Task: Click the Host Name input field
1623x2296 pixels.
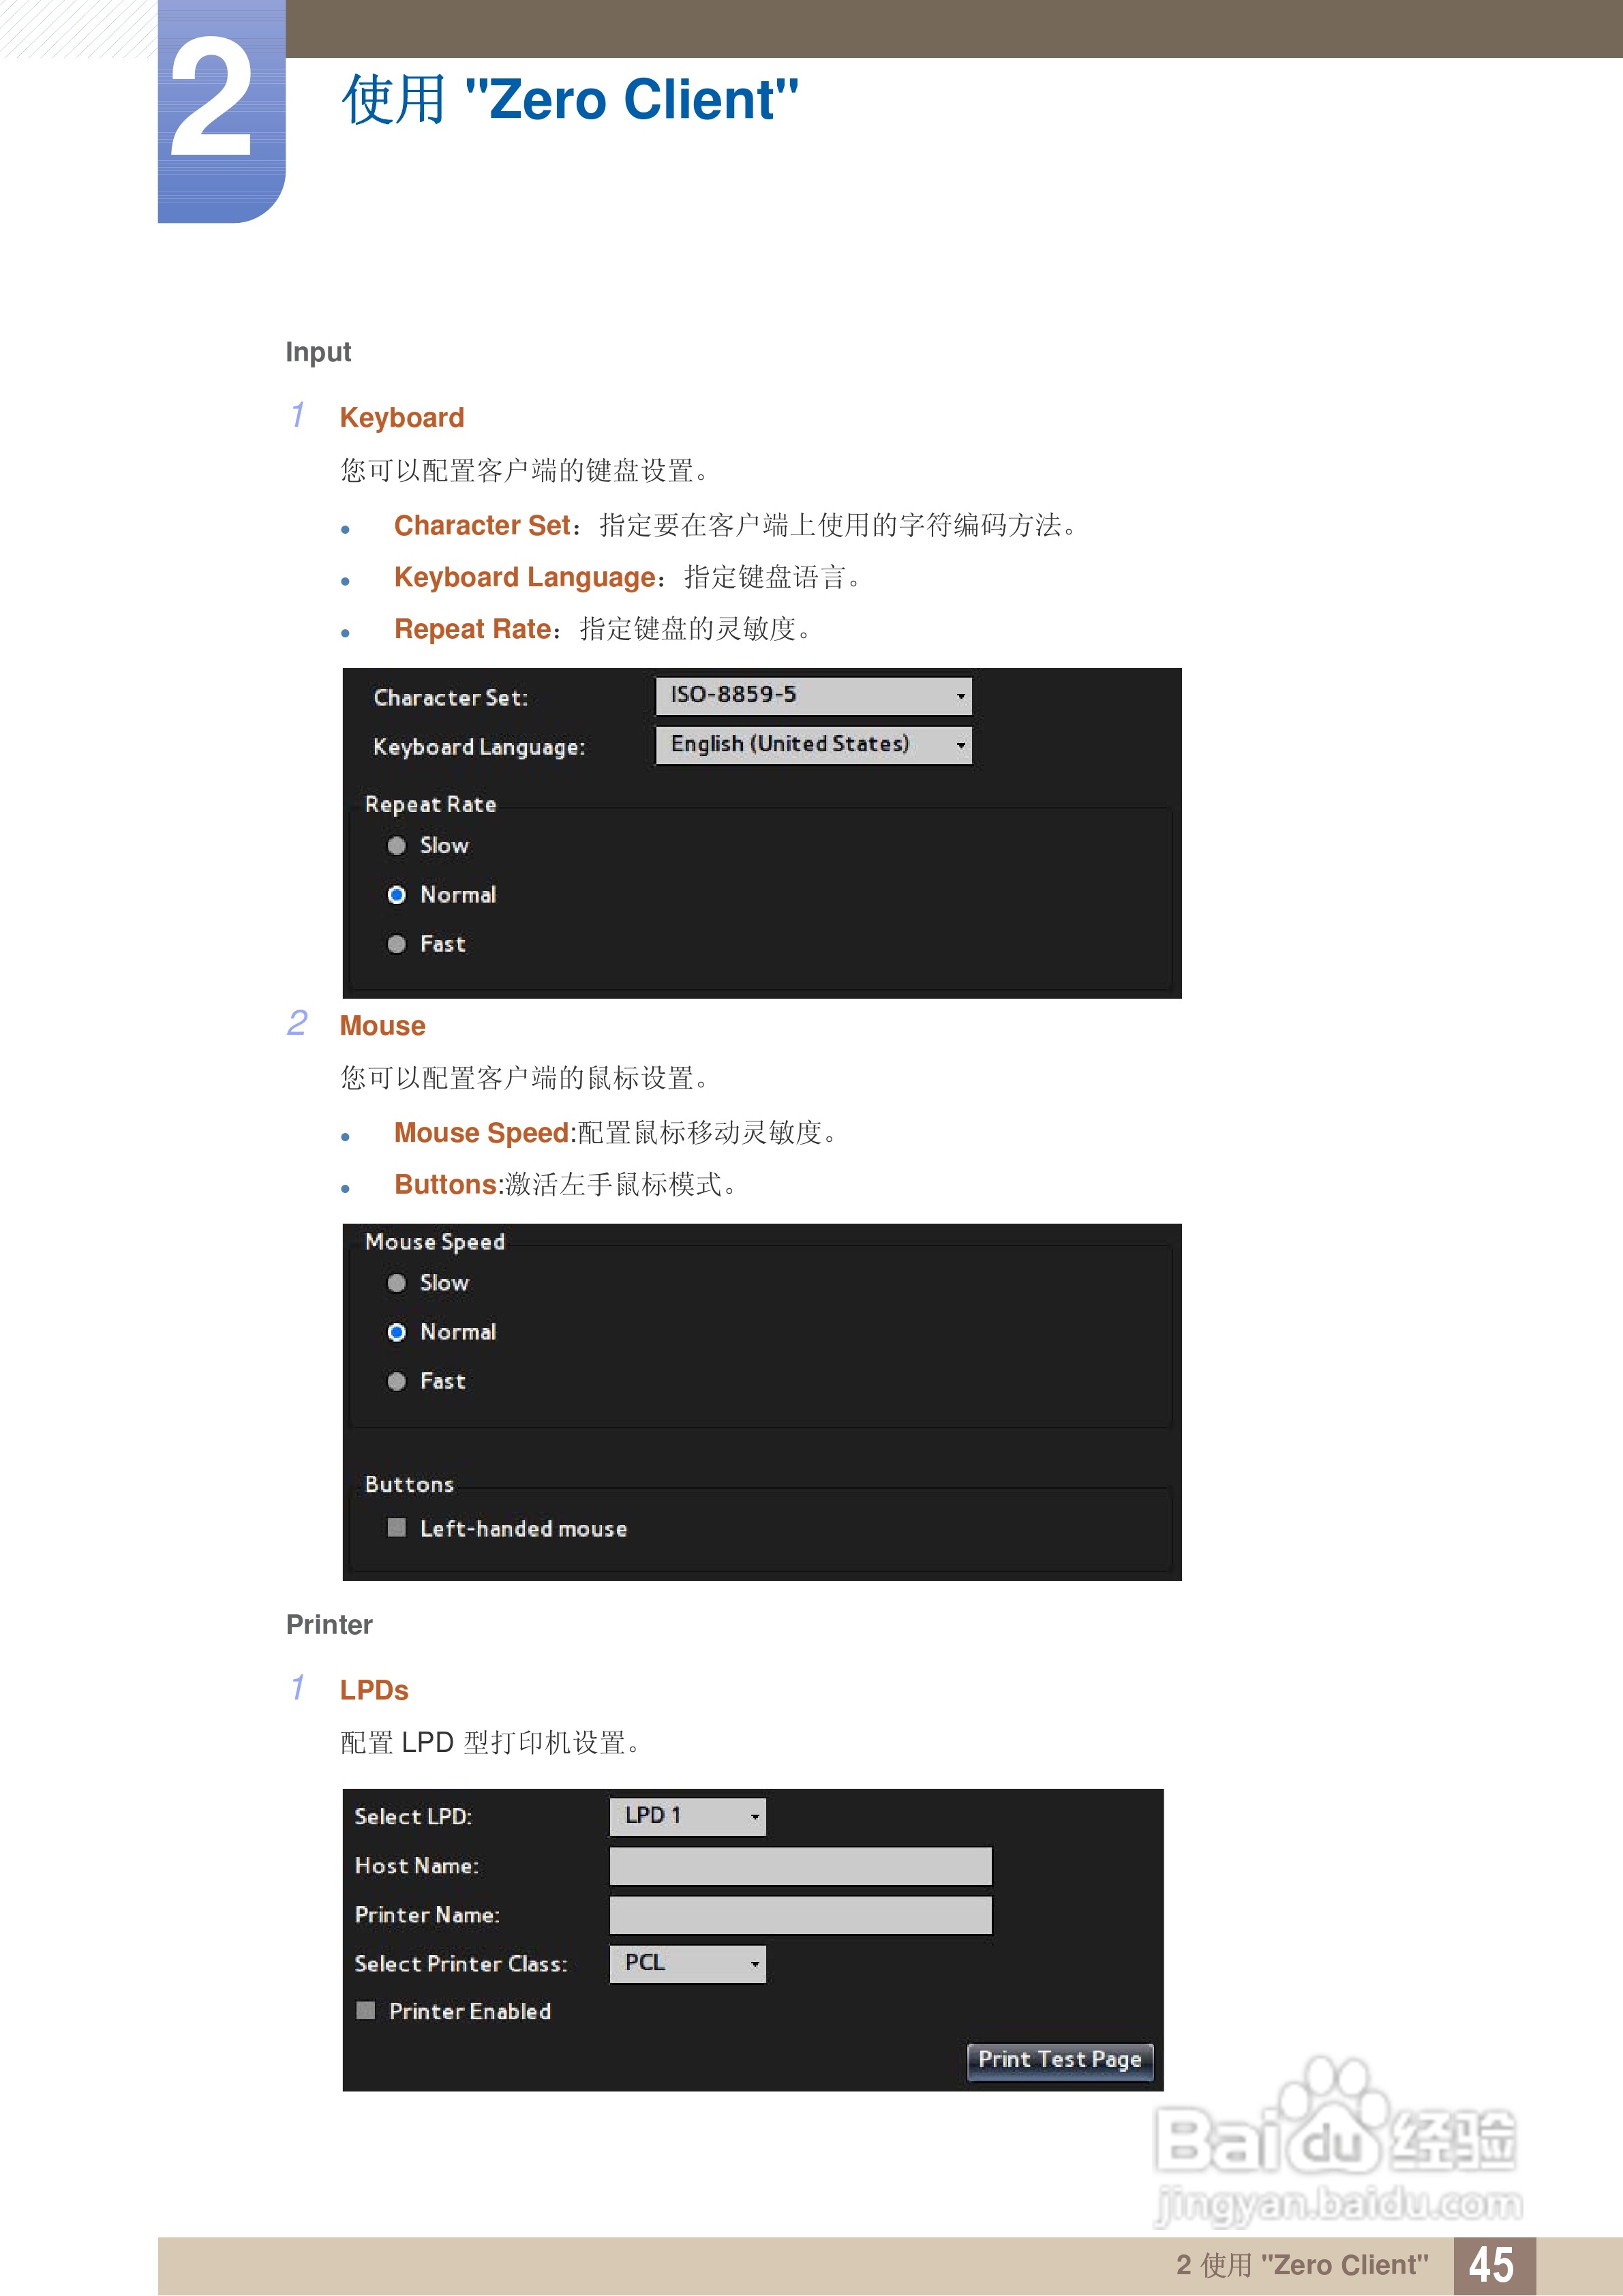Action: click(x=800, y=1866)
